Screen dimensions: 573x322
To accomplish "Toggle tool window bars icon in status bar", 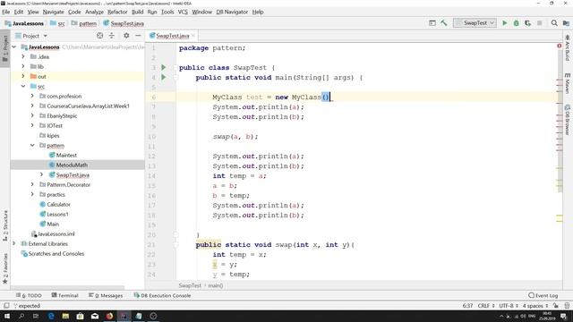I will 6,306.
